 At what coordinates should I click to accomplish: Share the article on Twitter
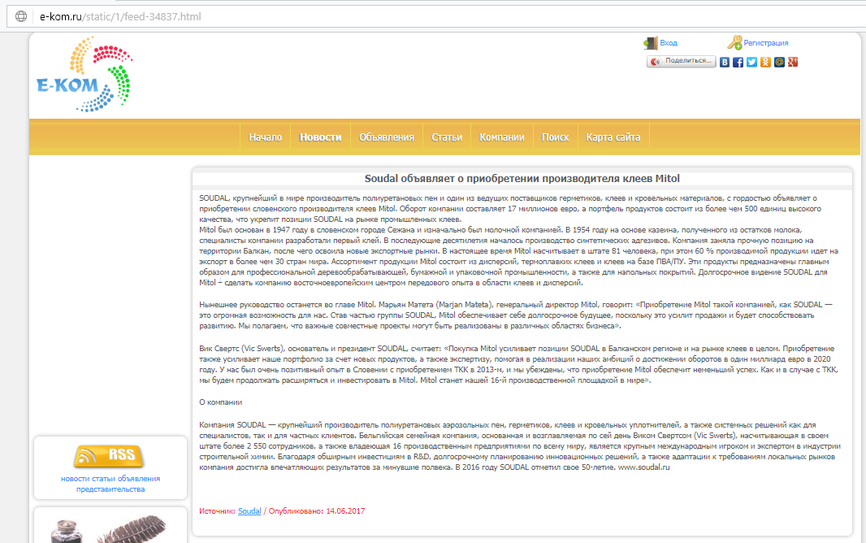pyautogui.click(x=751, y=63)
